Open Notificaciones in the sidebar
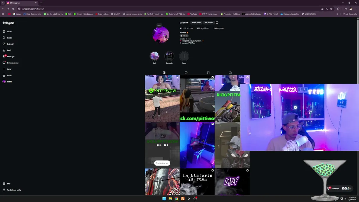This screenshot has height=202, width=359. (x=10, y=63)
